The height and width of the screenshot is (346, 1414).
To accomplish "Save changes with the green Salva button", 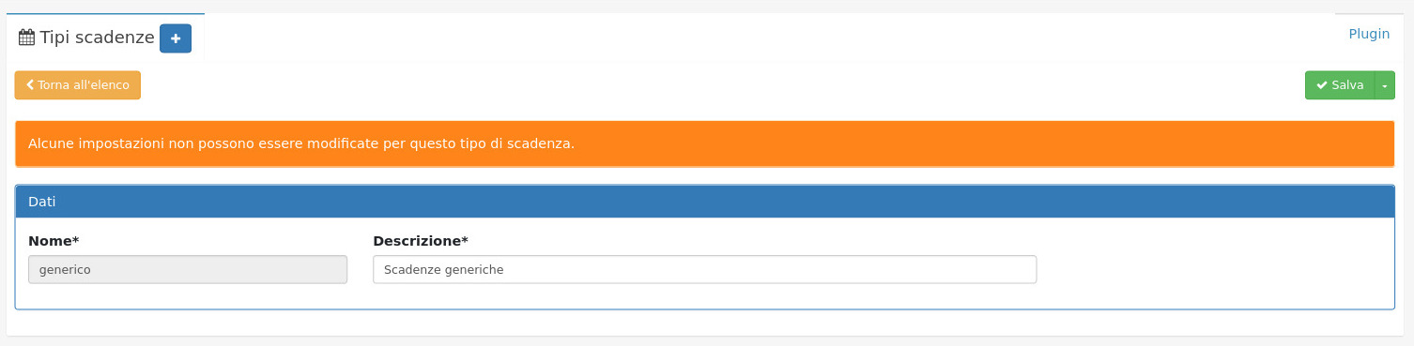I will pos(1340,85).
